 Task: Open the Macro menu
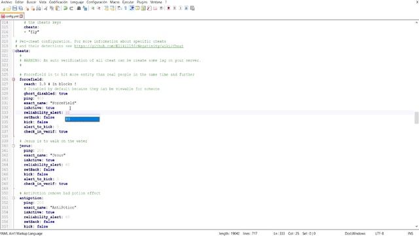pyautogui.click(x=115, y=2)
